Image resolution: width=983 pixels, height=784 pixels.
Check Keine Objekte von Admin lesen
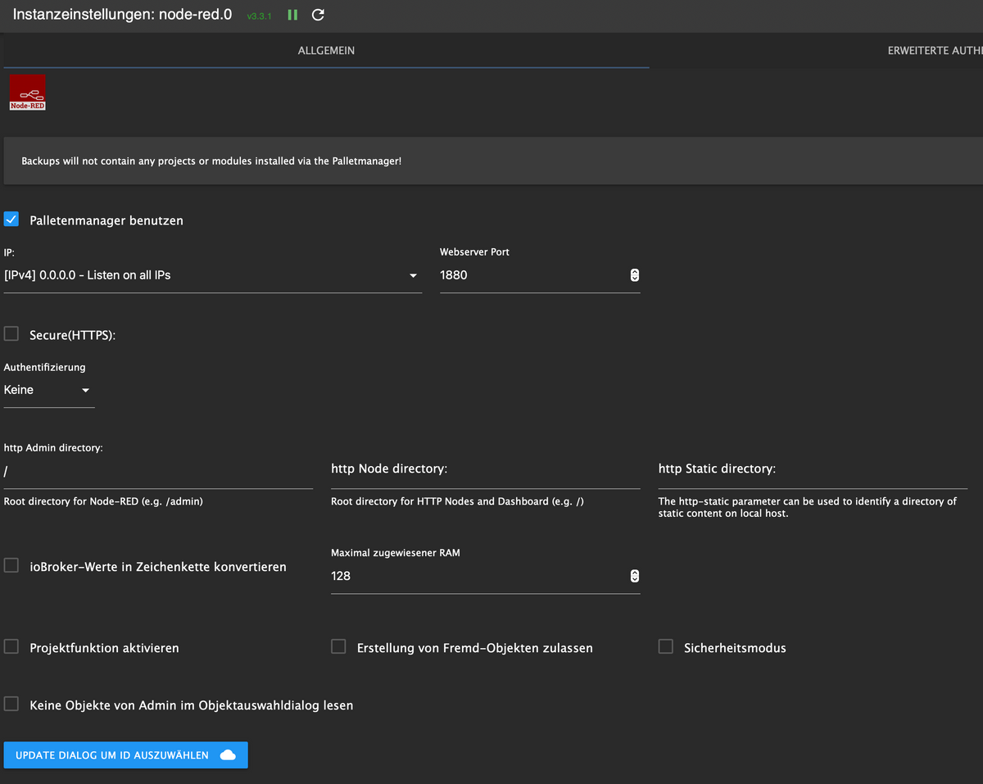pyautogui.click(x=11, y=705)
